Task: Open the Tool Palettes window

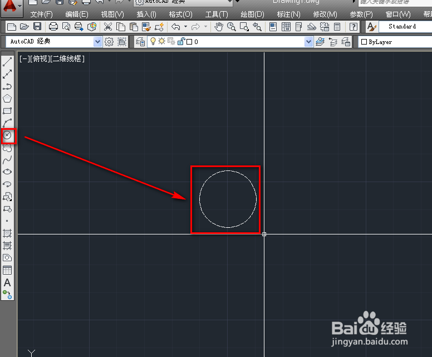Action: [x=298, y=27]
